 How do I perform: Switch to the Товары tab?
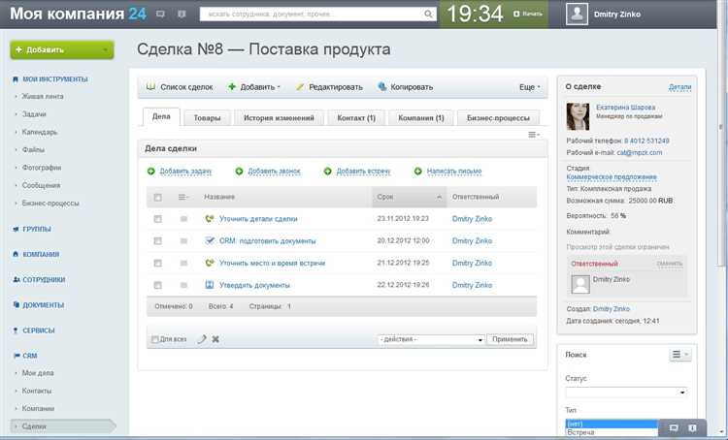tap(207, 118)
